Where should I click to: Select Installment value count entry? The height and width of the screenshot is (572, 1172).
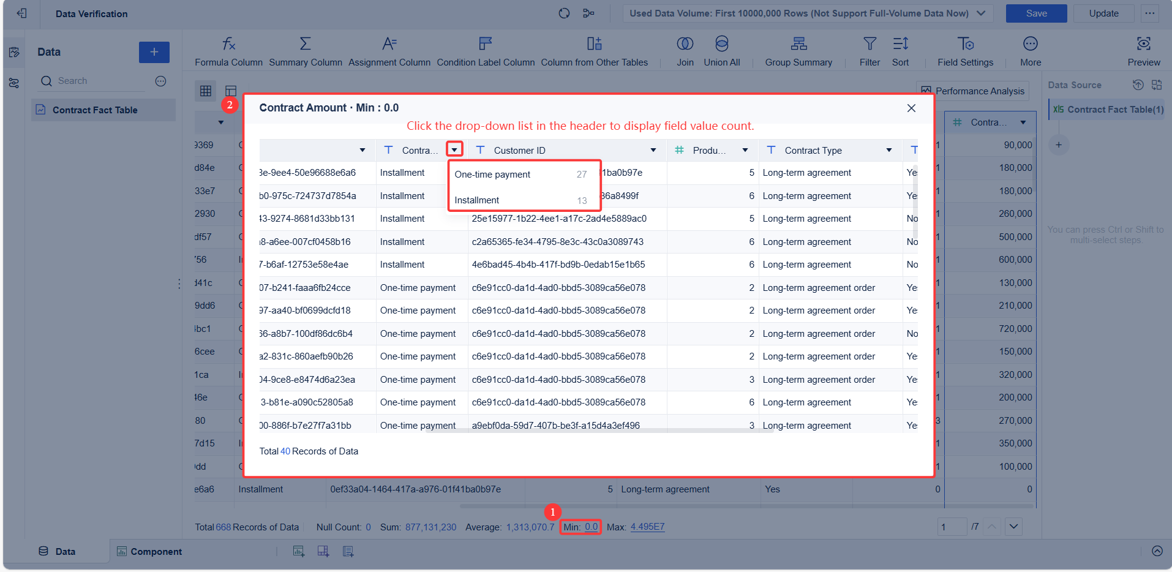[524, 200]
